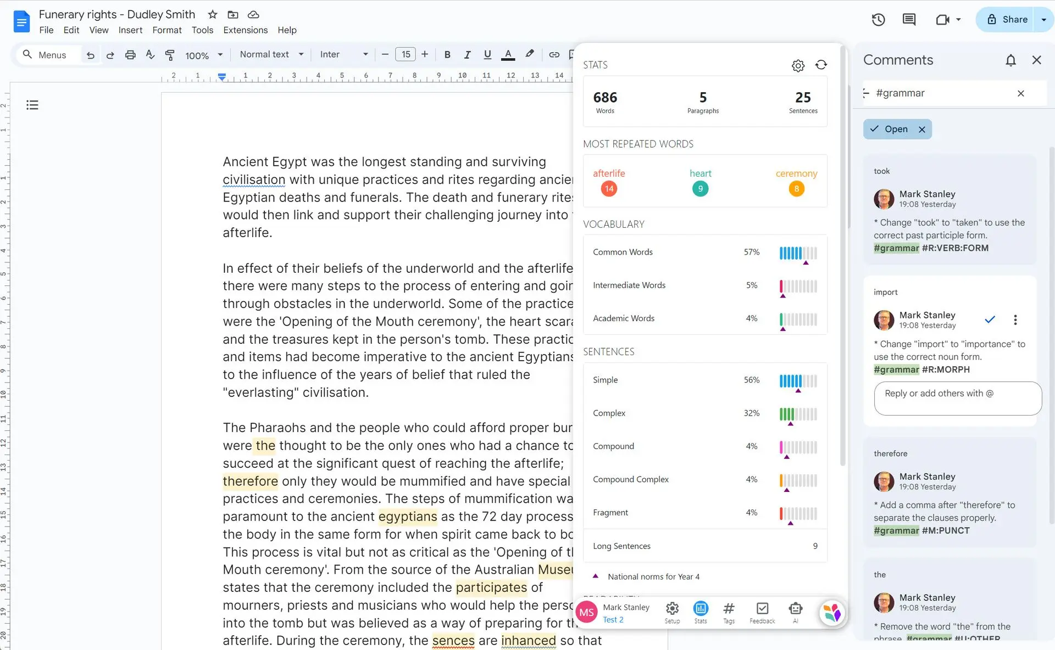Open the Format menu
The height and width of the screenshot is (650, 1055).
166,30
